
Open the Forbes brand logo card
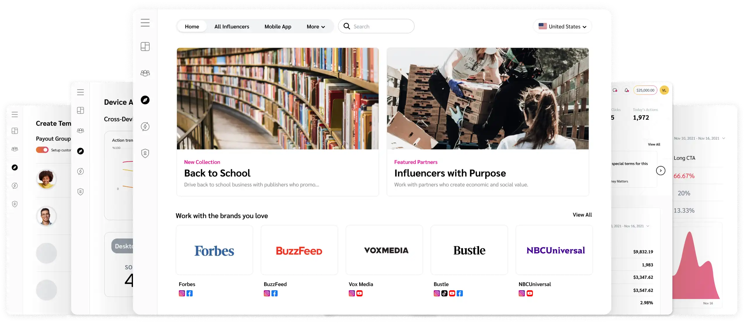[214, 250]
